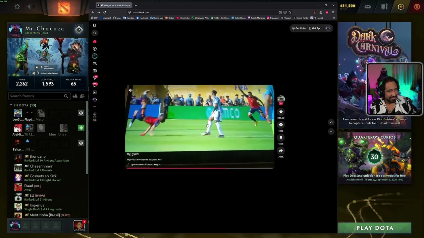
Task: Open TikTok upload plus icon
Action: [x=95, y=92]
